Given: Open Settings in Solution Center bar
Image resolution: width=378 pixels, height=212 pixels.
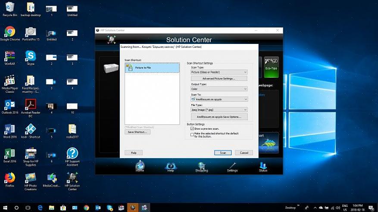Looking at the screenshot, I should tap(232, 166).
